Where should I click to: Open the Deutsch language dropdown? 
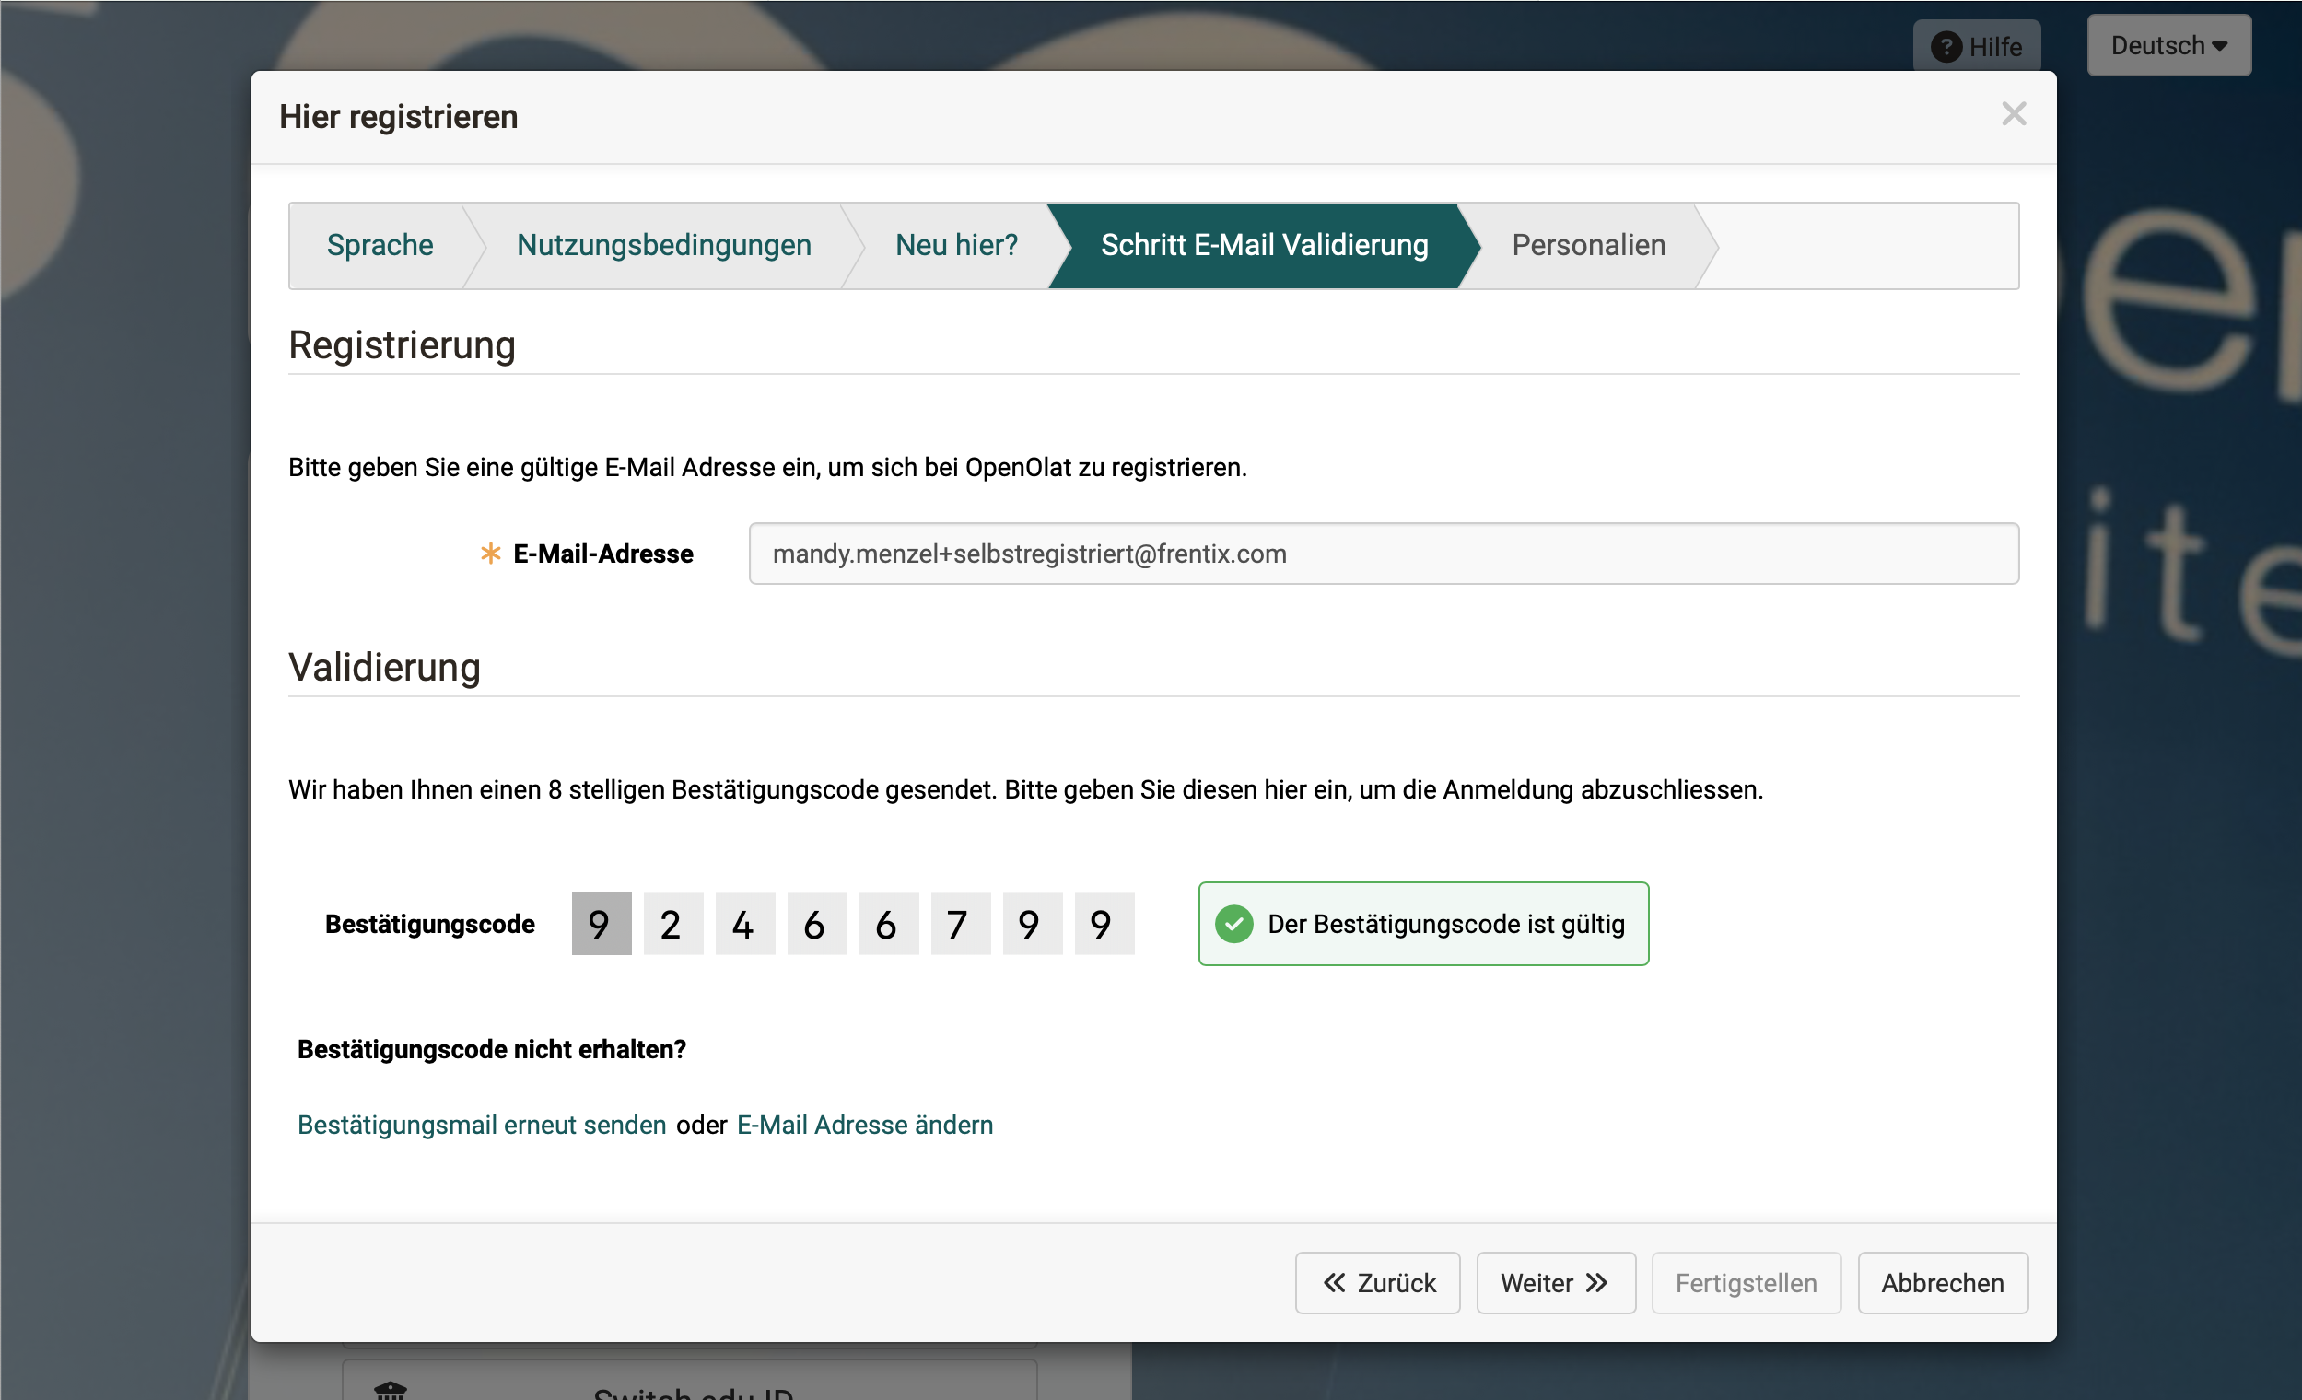[x=2168, y=45]
